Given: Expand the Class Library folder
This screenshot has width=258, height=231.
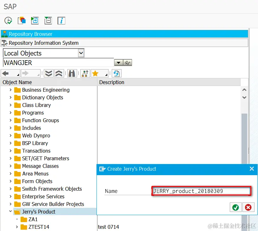Looking at the screenshot, I should (10, 105).
